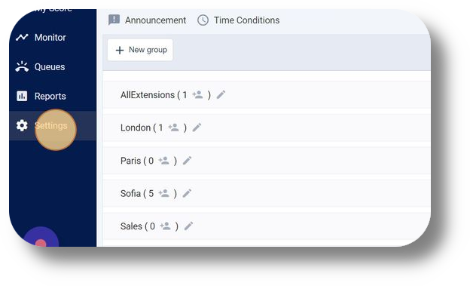
Task: Edit the AllExtensions group with pencil icon
Action: [221, 94]
